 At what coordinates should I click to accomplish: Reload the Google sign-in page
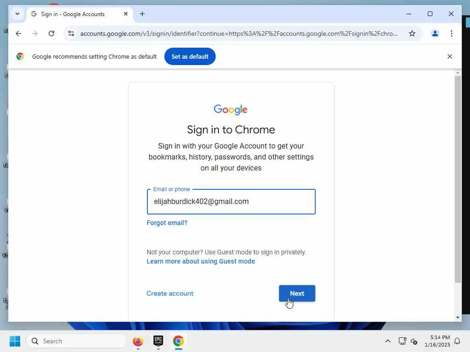pyautogui.click(x=51, y=33)
